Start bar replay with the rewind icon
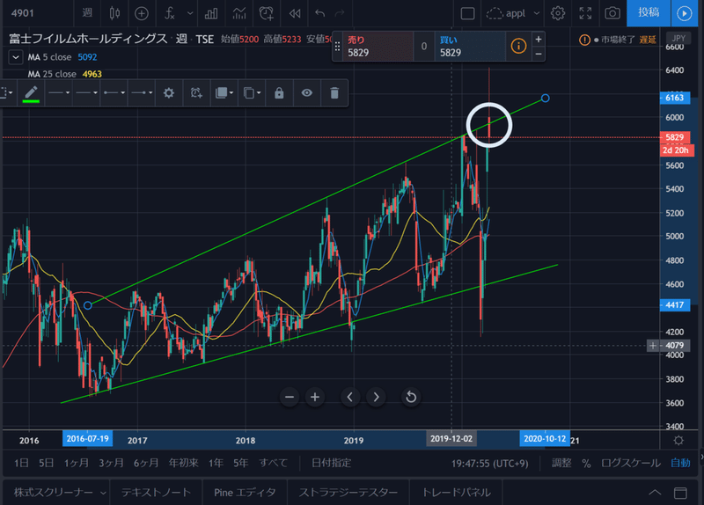Image resolution: width=704 pixels, height=505 pixels. [x=295, y=13]
